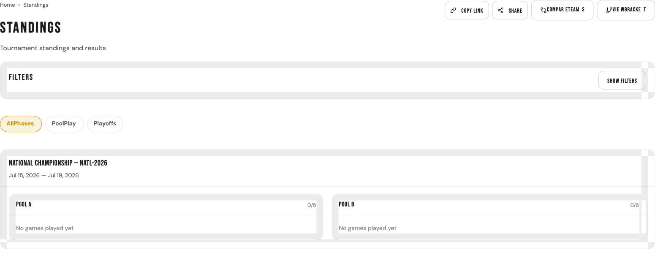This screenshot has height=266, width=655.
Task: Click the Standings breadcrumb item
Action: (x=36, y=5)
